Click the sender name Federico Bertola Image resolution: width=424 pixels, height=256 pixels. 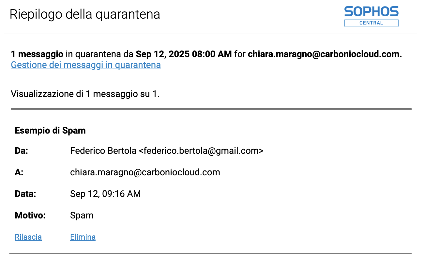(x=103, y=151)
